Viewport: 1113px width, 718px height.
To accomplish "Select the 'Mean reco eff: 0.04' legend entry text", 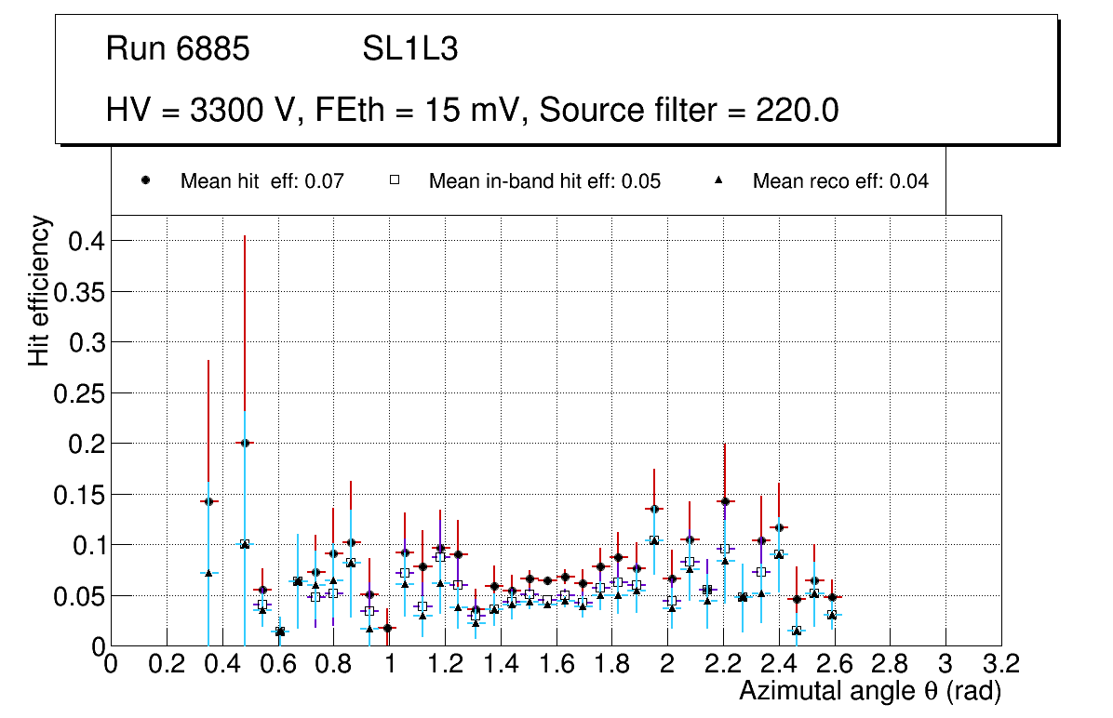I will (x=840, y=181).
